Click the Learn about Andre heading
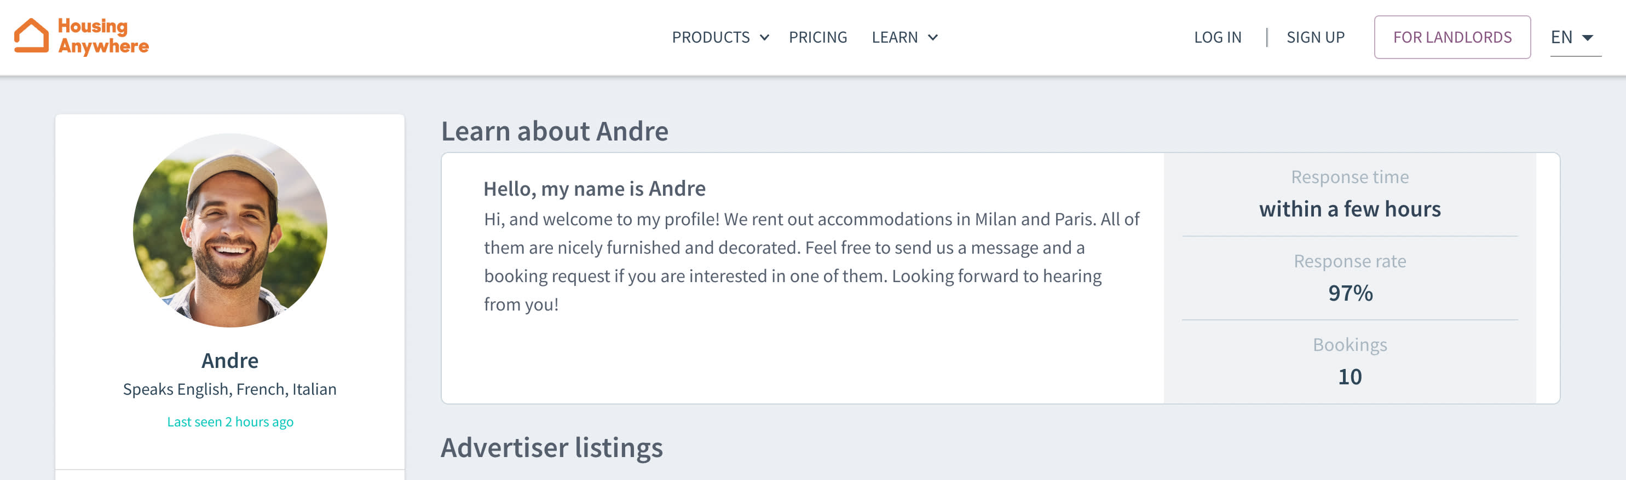 coord(554,131)
